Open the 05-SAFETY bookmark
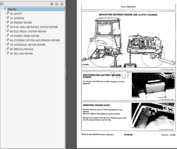This screenshot has width=177, height=149. coord(16,14)
